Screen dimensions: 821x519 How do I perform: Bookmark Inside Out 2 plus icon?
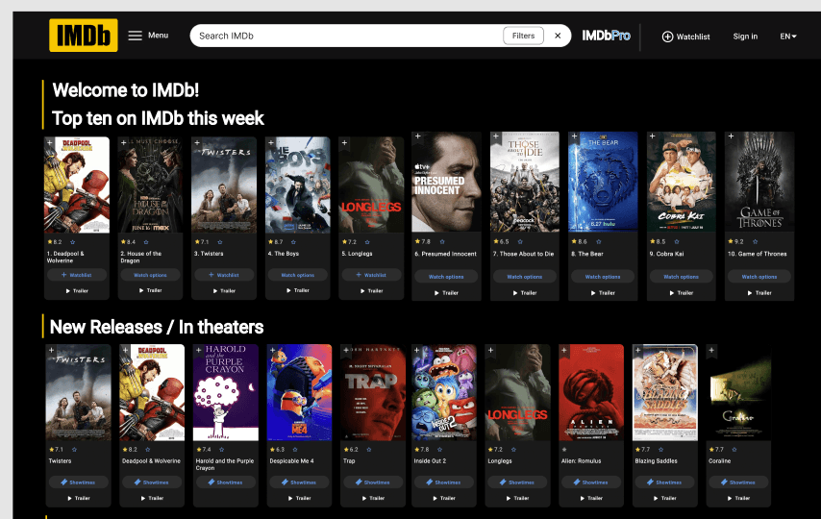point(417,350)
